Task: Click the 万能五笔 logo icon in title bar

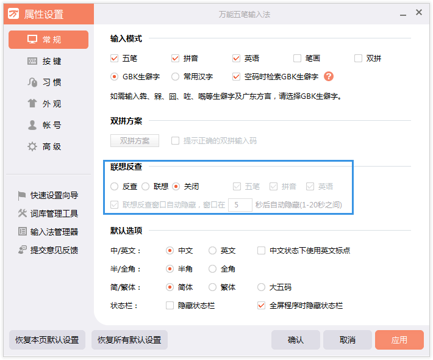Action: point(13,13)
